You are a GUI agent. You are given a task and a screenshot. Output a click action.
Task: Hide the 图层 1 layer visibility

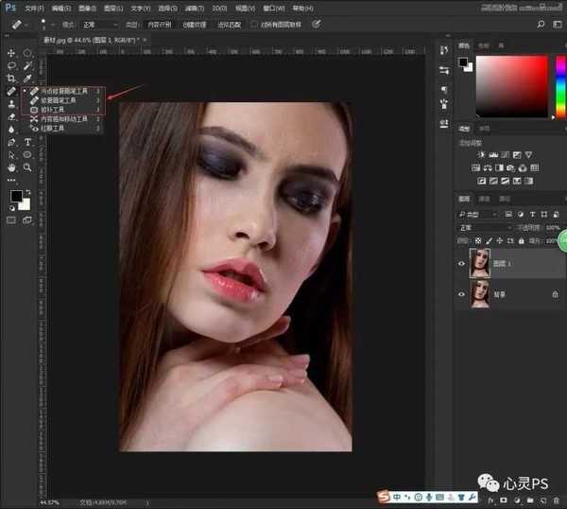[x=461, y=264]
